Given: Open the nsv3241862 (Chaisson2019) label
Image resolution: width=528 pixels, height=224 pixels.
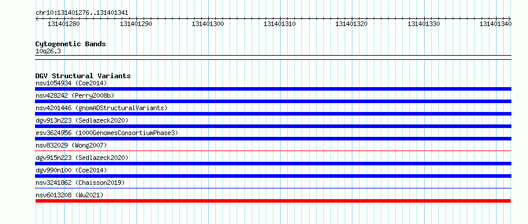Looking at the screenshot, I should click(x=80, y=183).
